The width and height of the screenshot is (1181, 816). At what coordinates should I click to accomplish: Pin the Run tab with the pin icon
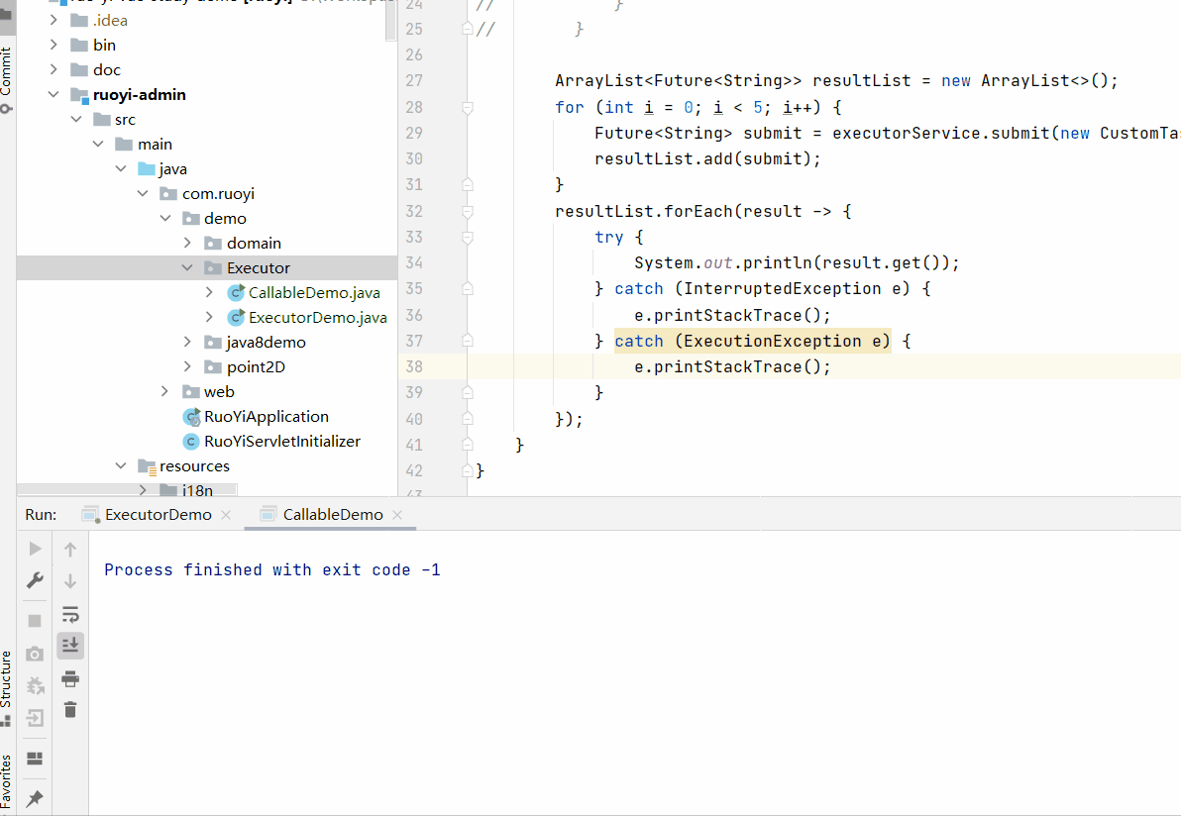click(x=35, y=798)
